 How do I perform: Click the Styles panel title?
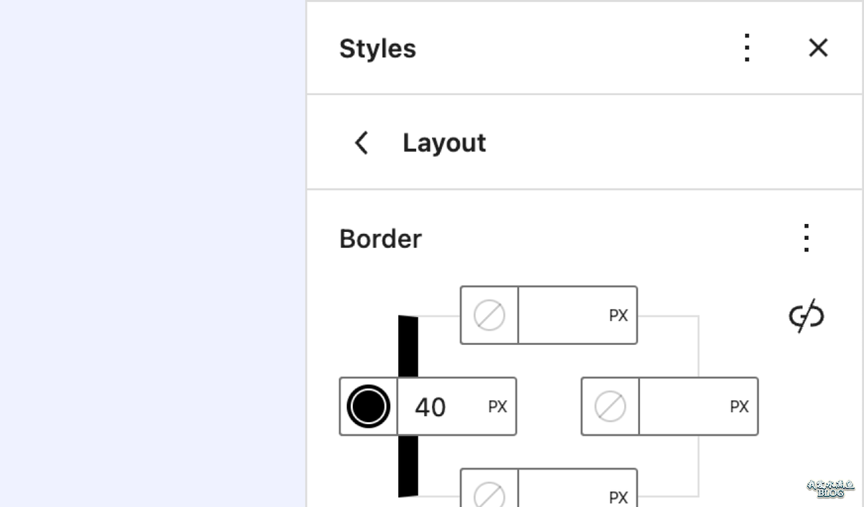[377, 48]
